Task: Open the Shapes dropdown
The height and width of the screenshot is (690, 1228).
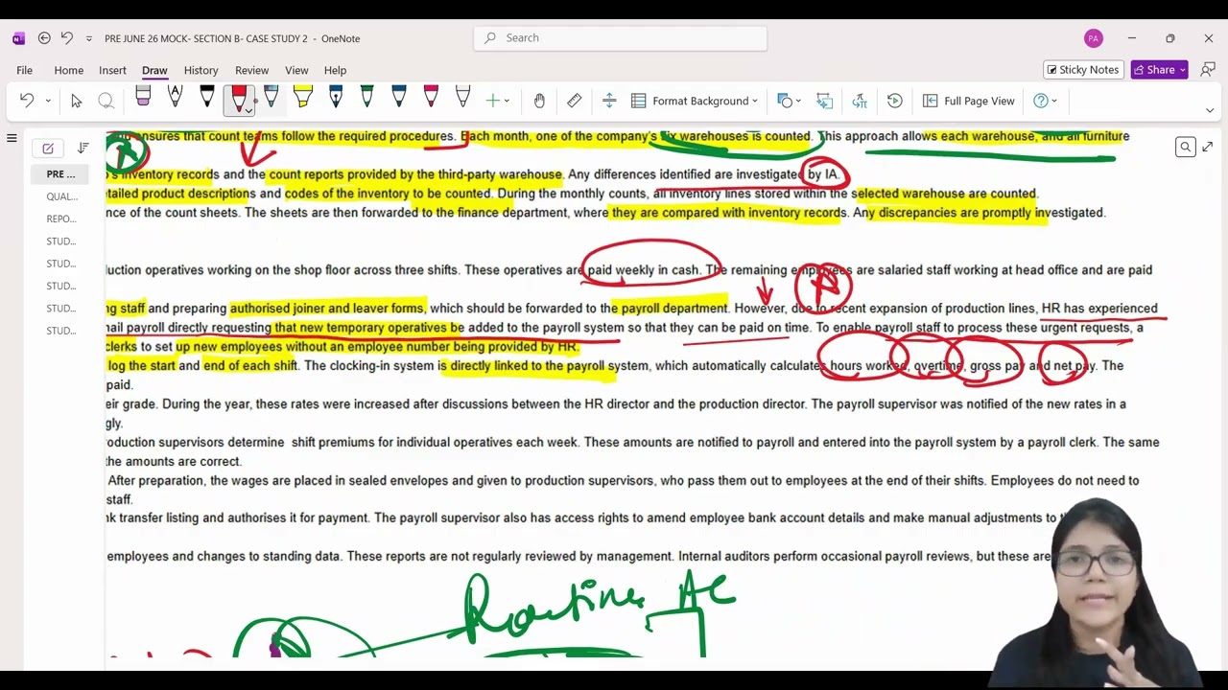Action: [x=791, y=101]
